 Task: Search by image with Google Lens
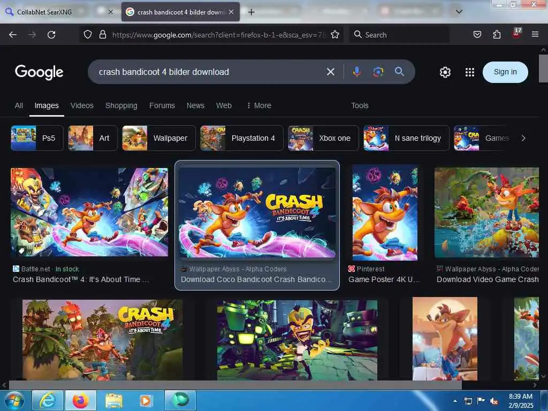(378, 72)
